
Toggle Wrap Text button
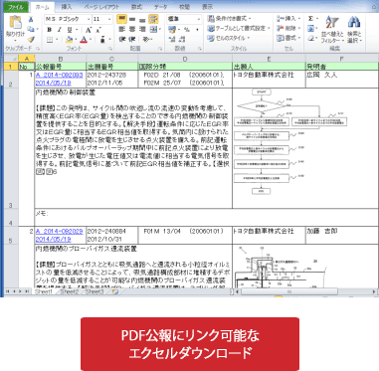click(153, 19)
